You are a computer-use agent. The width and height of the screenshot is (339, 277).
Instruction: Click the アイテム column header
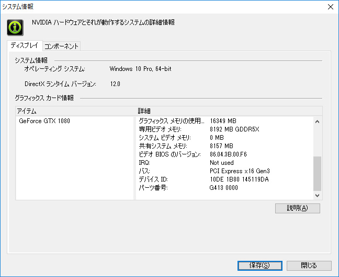(x=76, y=111)
